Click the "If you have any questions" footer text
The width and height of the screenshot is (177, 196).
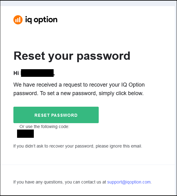click(39, 182)
